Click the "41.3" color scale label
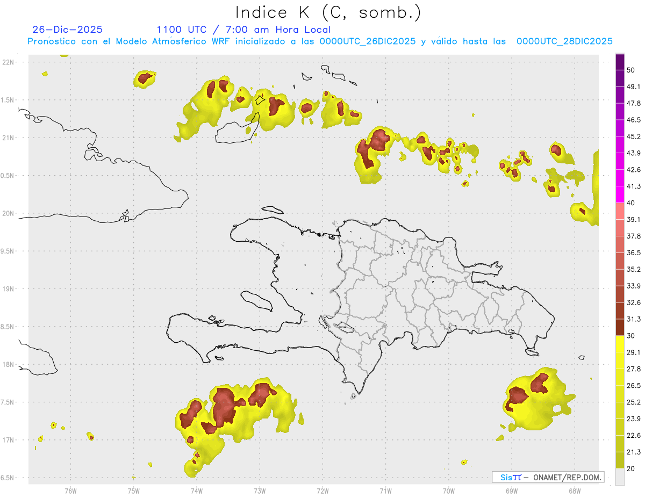Viewport: 645px width, 498px height. (634, 186)
